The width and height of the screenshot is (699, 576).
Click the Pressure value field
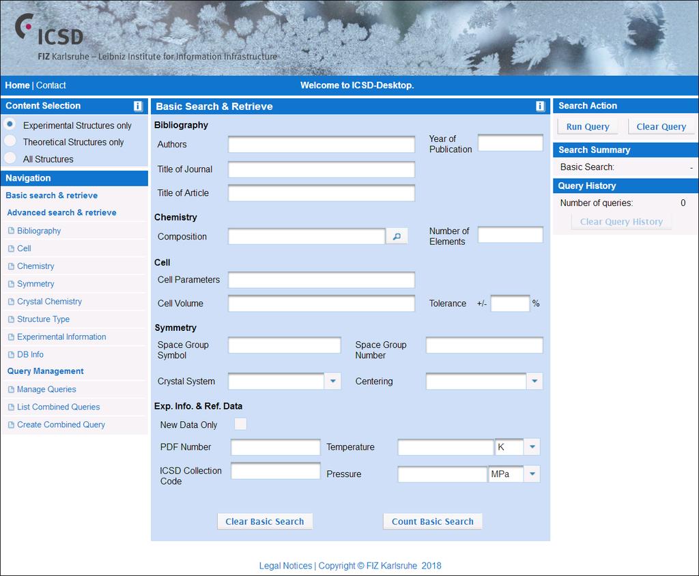pyautogui.click(x=442, y=474)
